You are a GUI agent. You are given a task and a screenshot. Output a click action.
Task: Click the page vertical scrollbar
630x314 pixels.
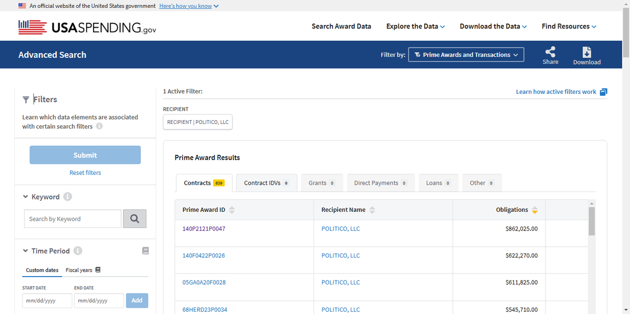626,32
